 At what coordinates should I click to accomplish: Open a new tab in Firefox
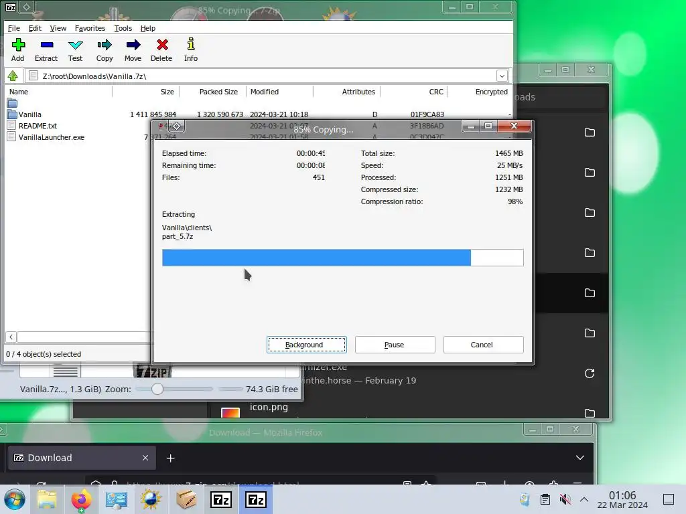(x=171, y=458)
